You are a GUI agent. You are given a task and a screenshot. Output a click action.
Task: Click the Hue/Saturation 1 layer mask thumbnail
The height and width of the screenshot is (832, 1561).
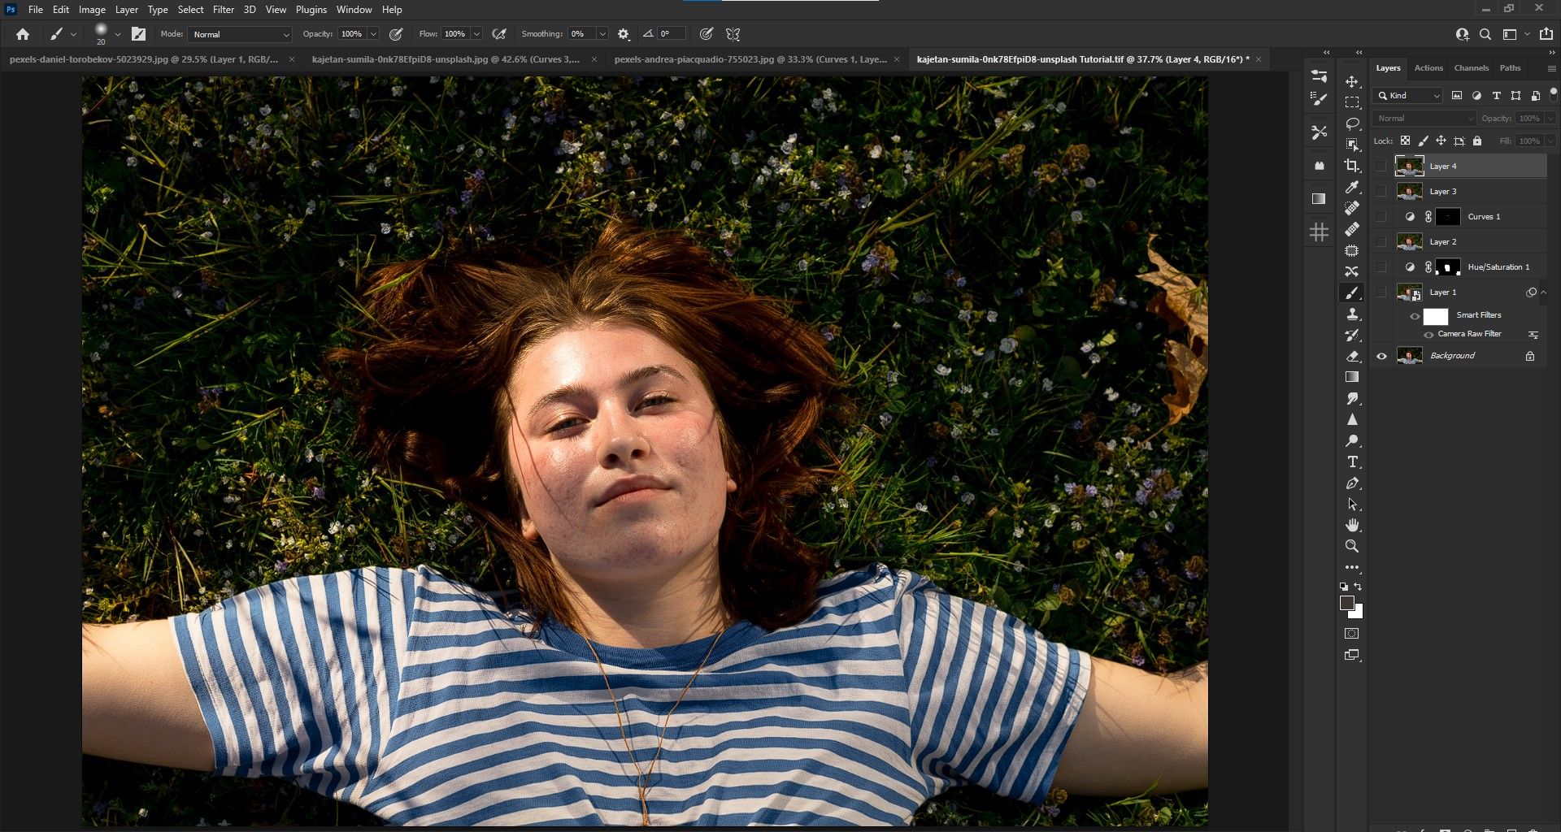pos(1447,267)
